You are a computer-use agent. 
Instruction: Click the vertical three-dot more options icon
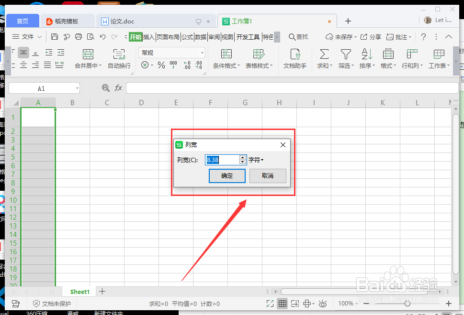click(436, 37)
